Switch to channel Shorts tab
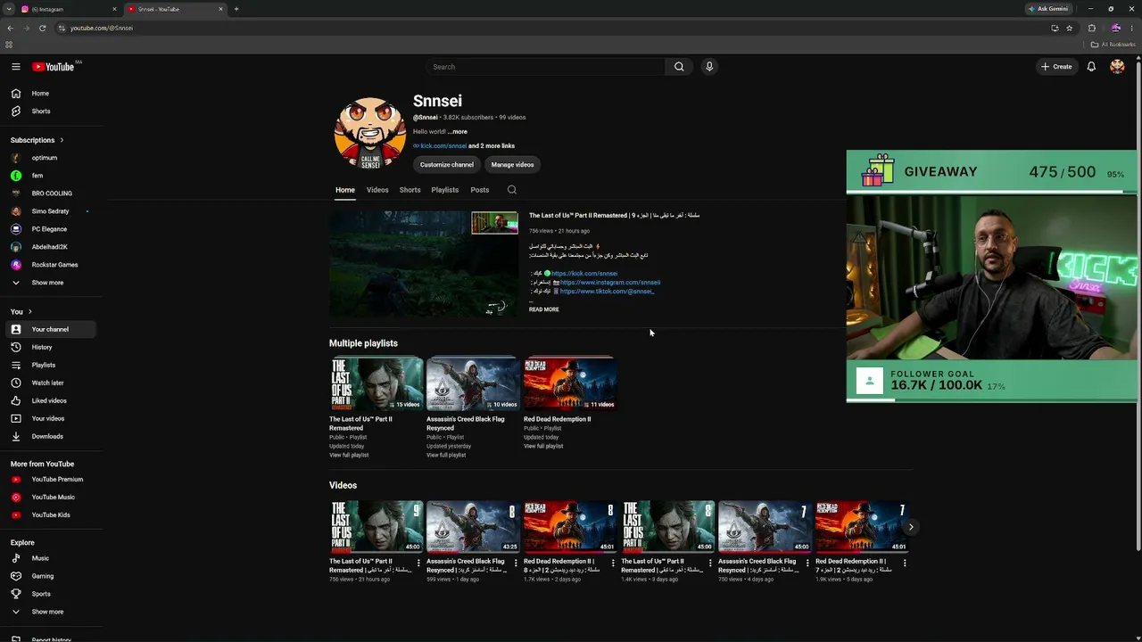 410,190
